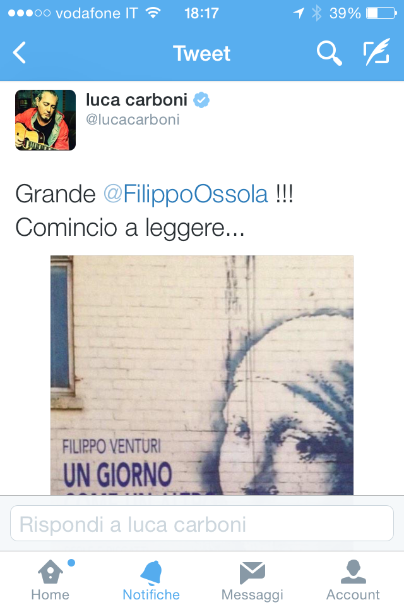Switch to the Home tab
The width and height of the screenshot is (404, 607).
(50, 580)
